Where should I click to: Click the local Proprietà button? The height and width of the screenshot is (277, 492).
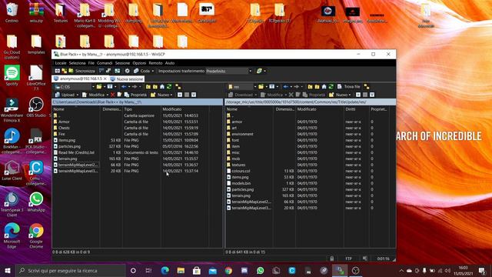tap(135, 95)
